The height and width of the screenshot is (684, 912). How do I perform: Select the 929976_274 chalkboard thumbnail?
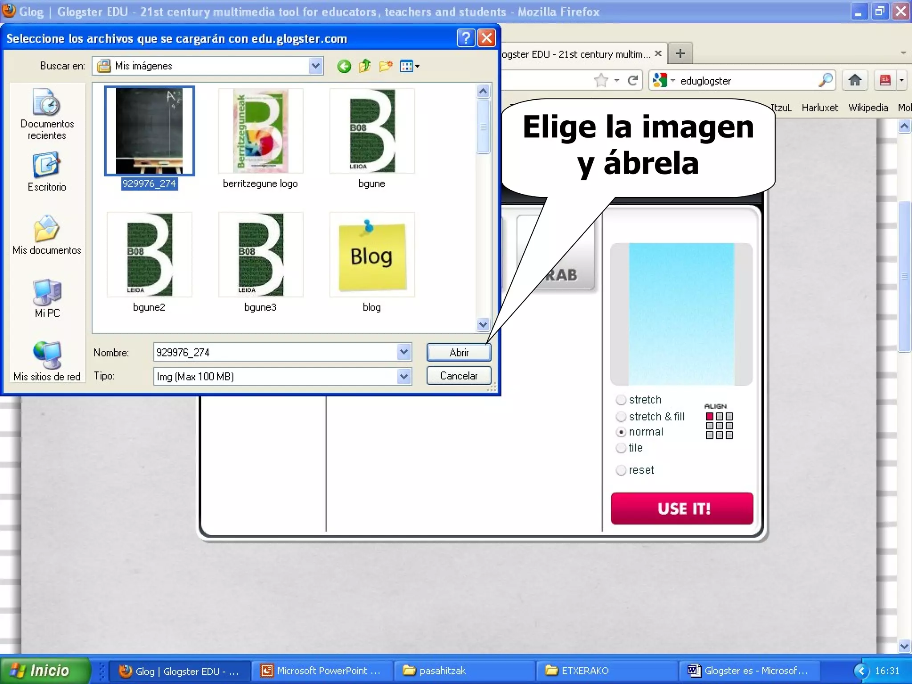149,131
